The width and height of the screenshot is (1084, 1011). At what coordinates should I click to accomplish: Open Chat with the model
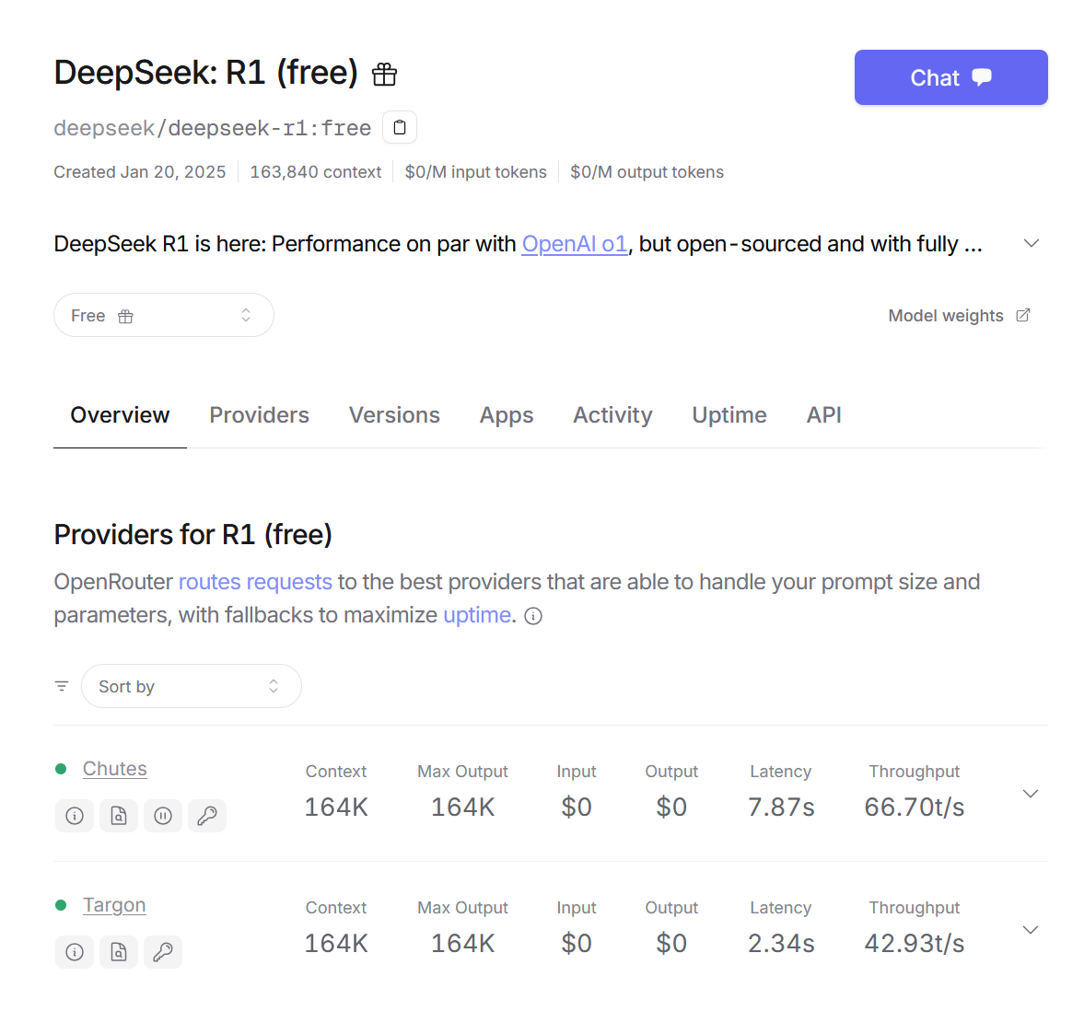[950, 77]
